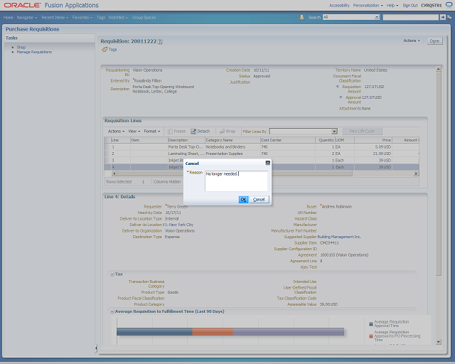Open Filter Lines By dropdown
Screen dimensions: 455x364
[x=334, y=132]
